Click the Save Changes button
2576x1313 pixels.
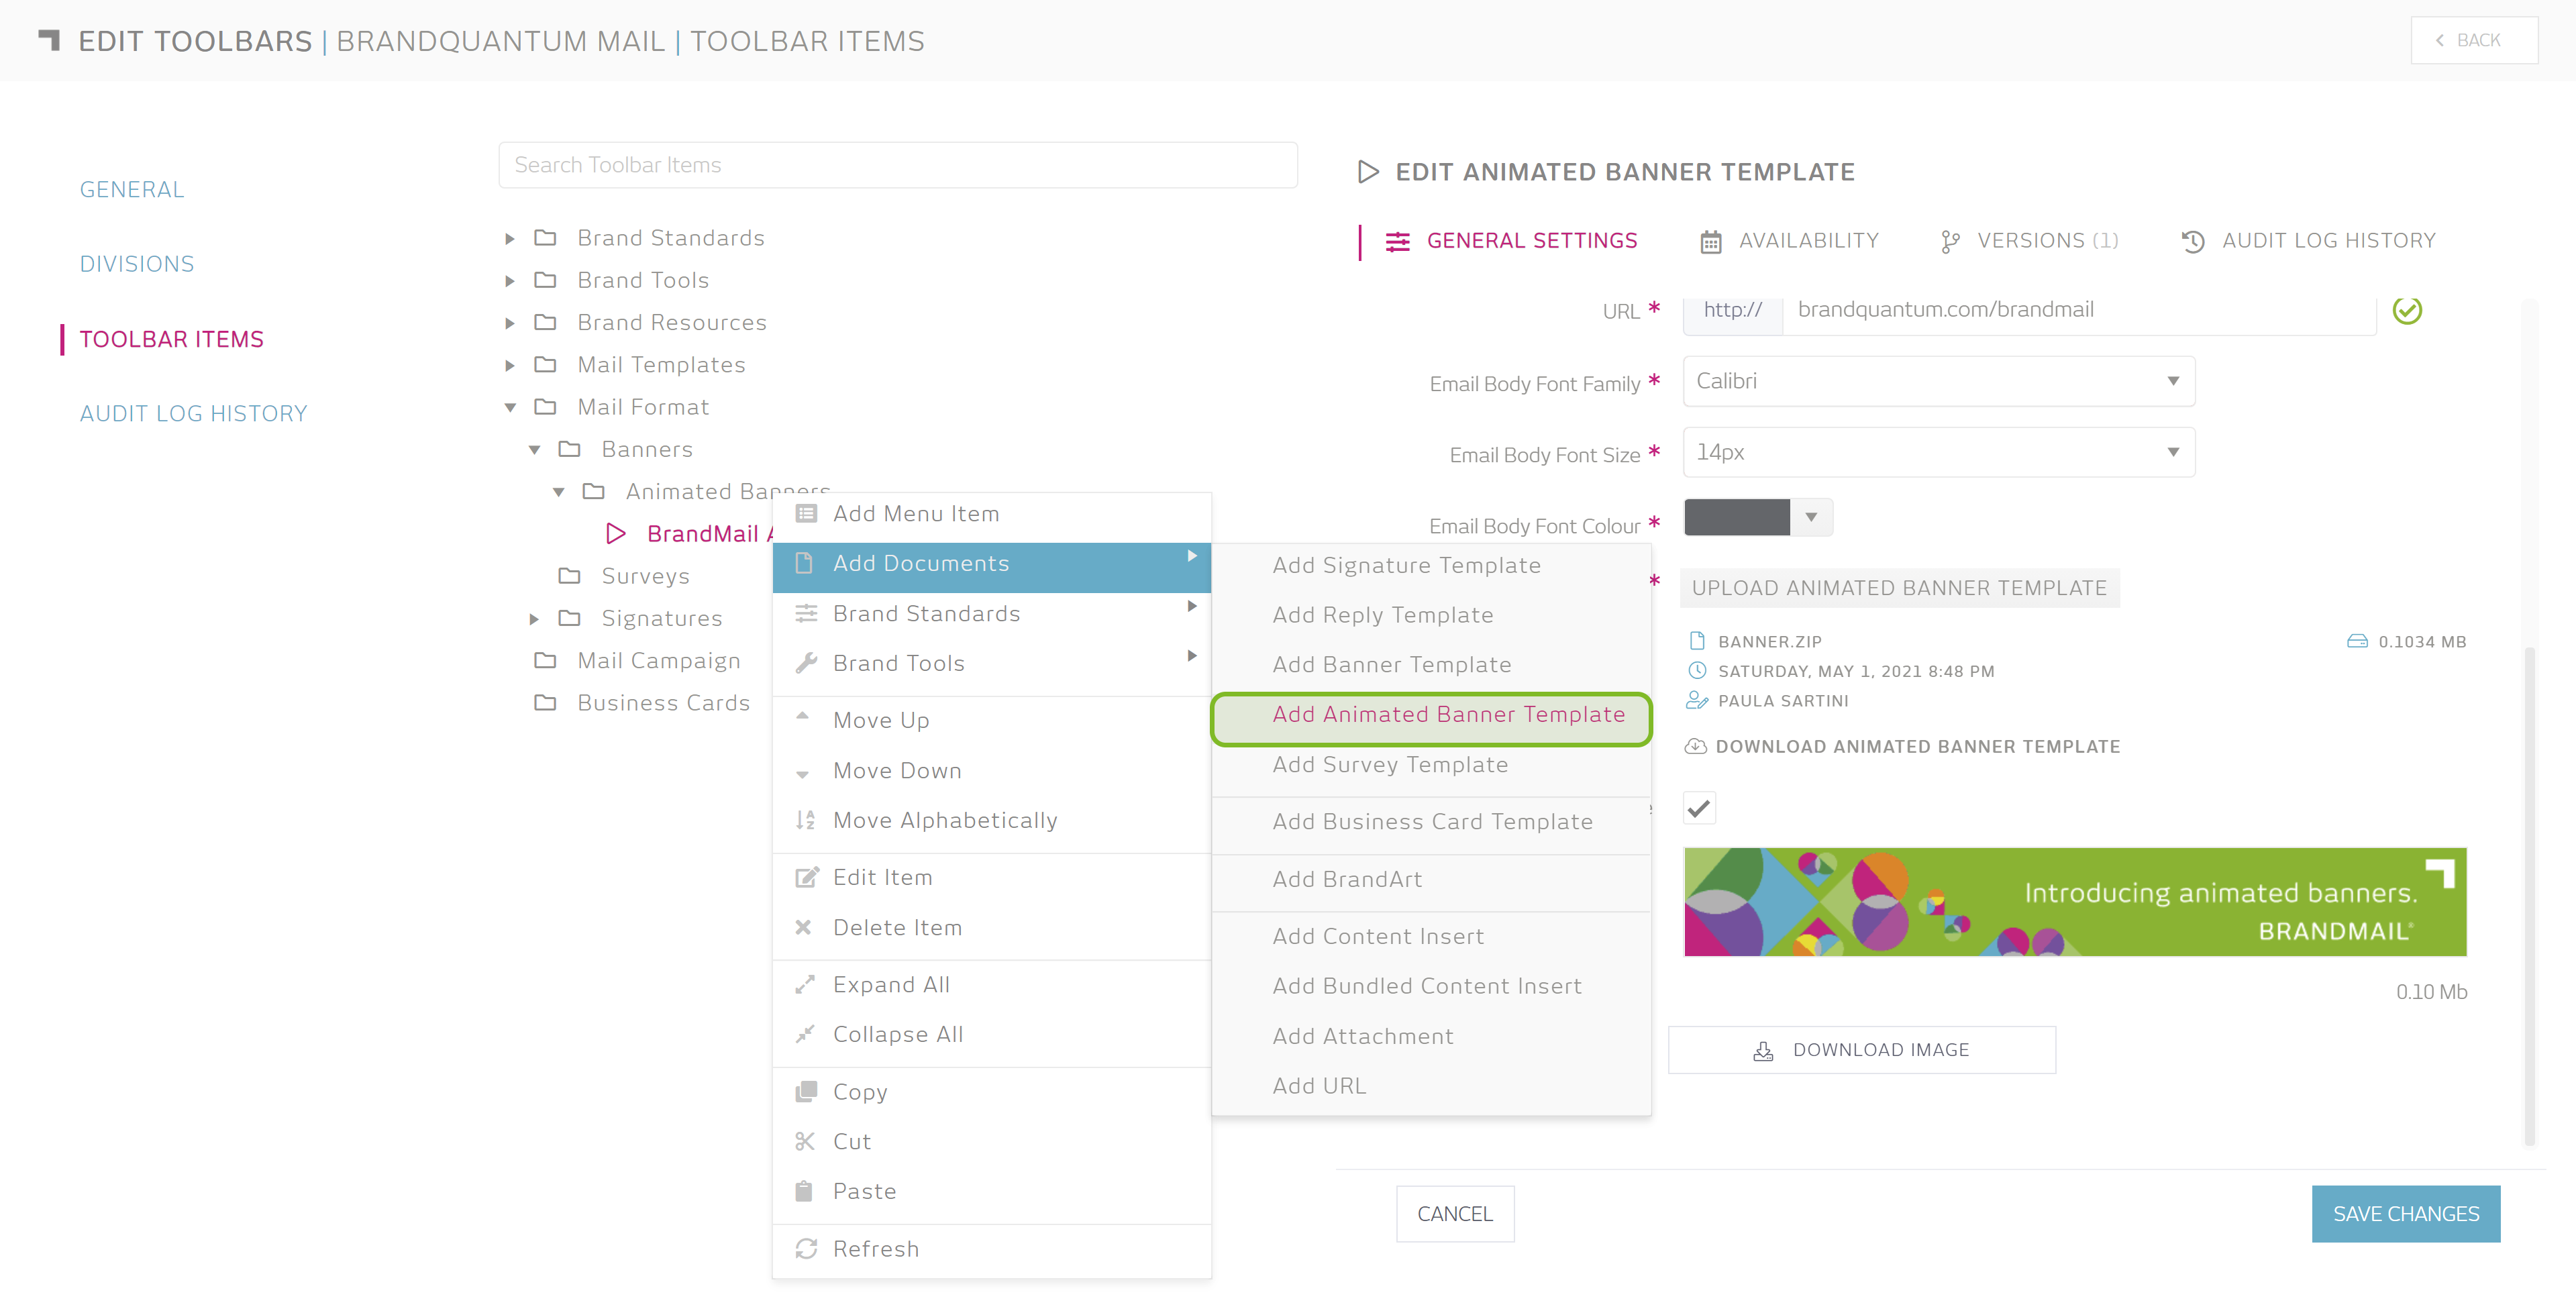2405,1213
